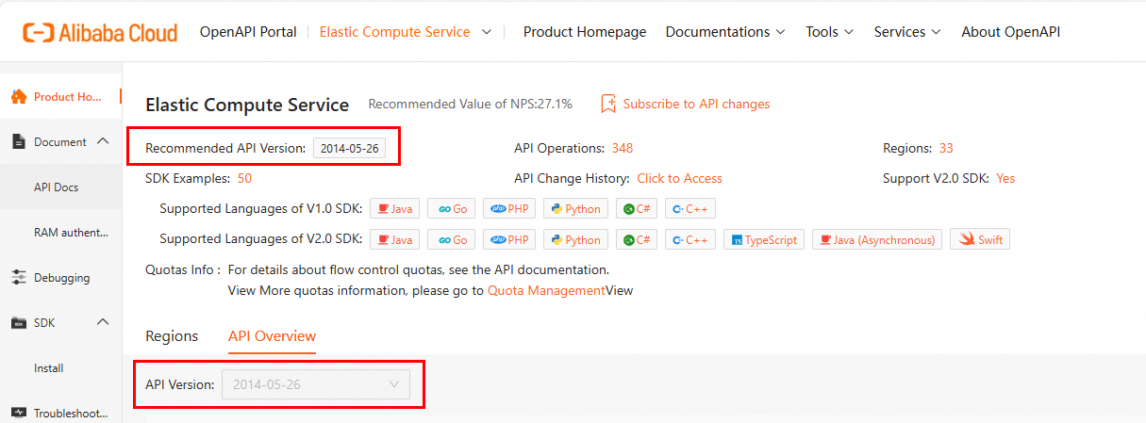This screenshot has width=1146, height=423.
Task: Choose the Java (Asynchronous) SDK badge
Action: [877, 239]
